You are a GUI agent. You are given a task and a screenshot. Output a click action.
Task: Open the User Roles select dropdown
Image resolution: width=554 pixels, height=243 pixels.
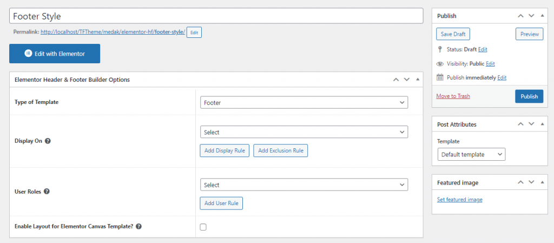[304, 185]
